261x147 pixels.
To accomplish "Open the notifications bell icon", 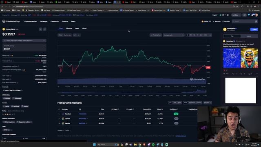I will pyautogui.click(x=252, y=15).
